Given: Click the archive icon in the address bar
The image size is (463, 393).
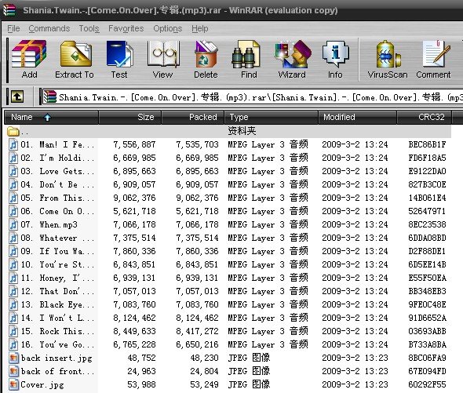Looking at the screenshot, I should click(49, 96).
